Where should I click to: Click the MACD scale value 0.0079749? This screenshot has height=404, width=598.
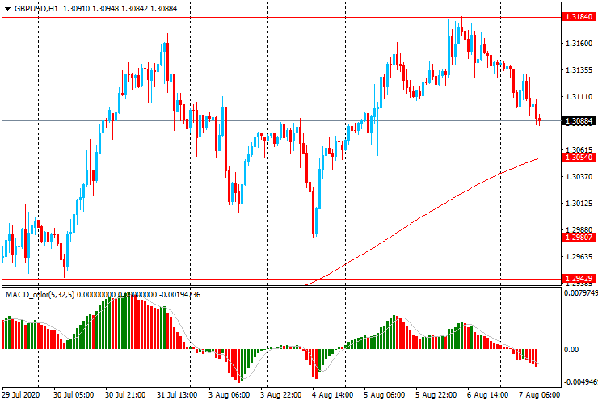pos(580,293)
